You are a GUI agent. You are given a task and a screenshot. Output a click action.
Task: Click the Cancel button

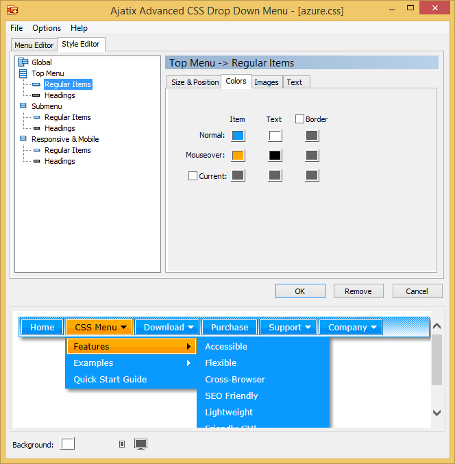[417, 291]
